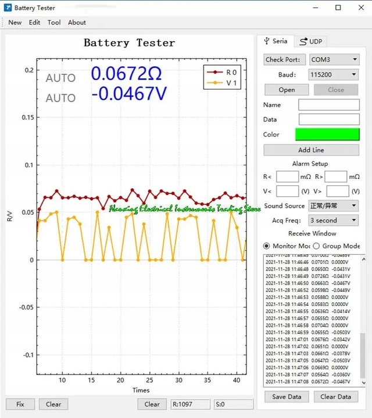Open the New menu
This screenshot has width=372, height=418.
15,23
